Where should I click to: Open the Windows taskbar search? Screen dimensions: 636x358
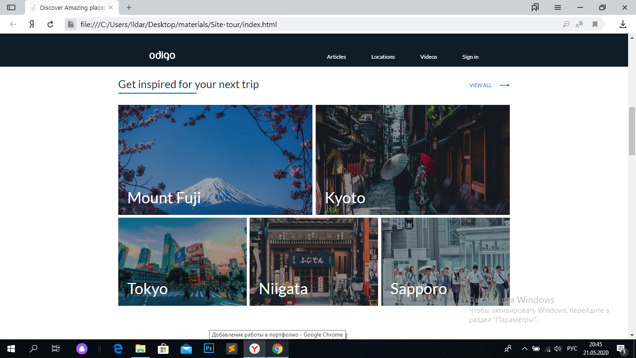(34, 348)
